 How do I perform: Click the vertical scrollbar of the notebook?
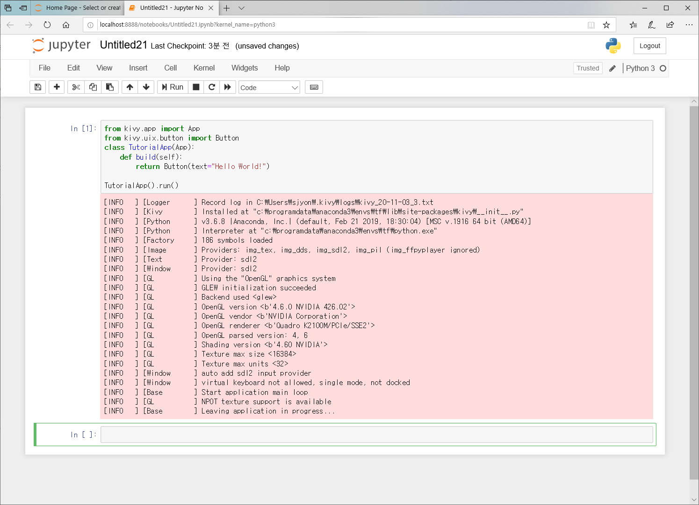coord(694,292)
